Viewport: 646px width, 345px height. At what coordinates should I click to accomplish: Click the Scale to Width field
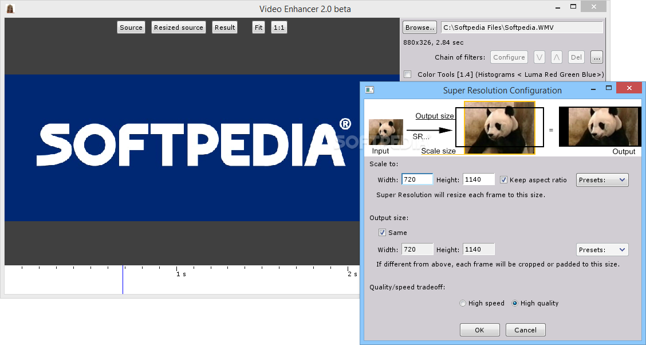click(x=417, y=179)
